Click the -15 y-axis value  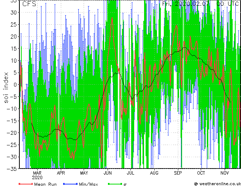[12, 121]
